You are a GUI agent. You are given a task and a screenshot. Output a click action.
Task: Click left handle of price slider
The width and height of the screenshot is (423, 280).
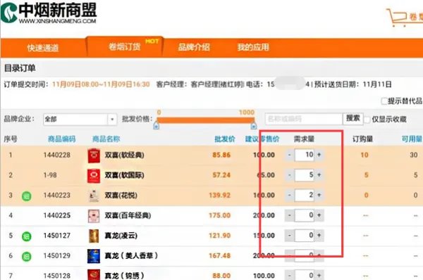coord(157,126)
